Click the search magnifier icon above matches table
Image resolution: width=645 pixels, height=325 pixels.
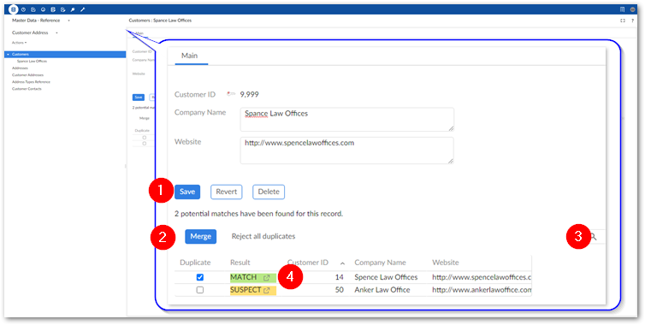coord(593,237)
